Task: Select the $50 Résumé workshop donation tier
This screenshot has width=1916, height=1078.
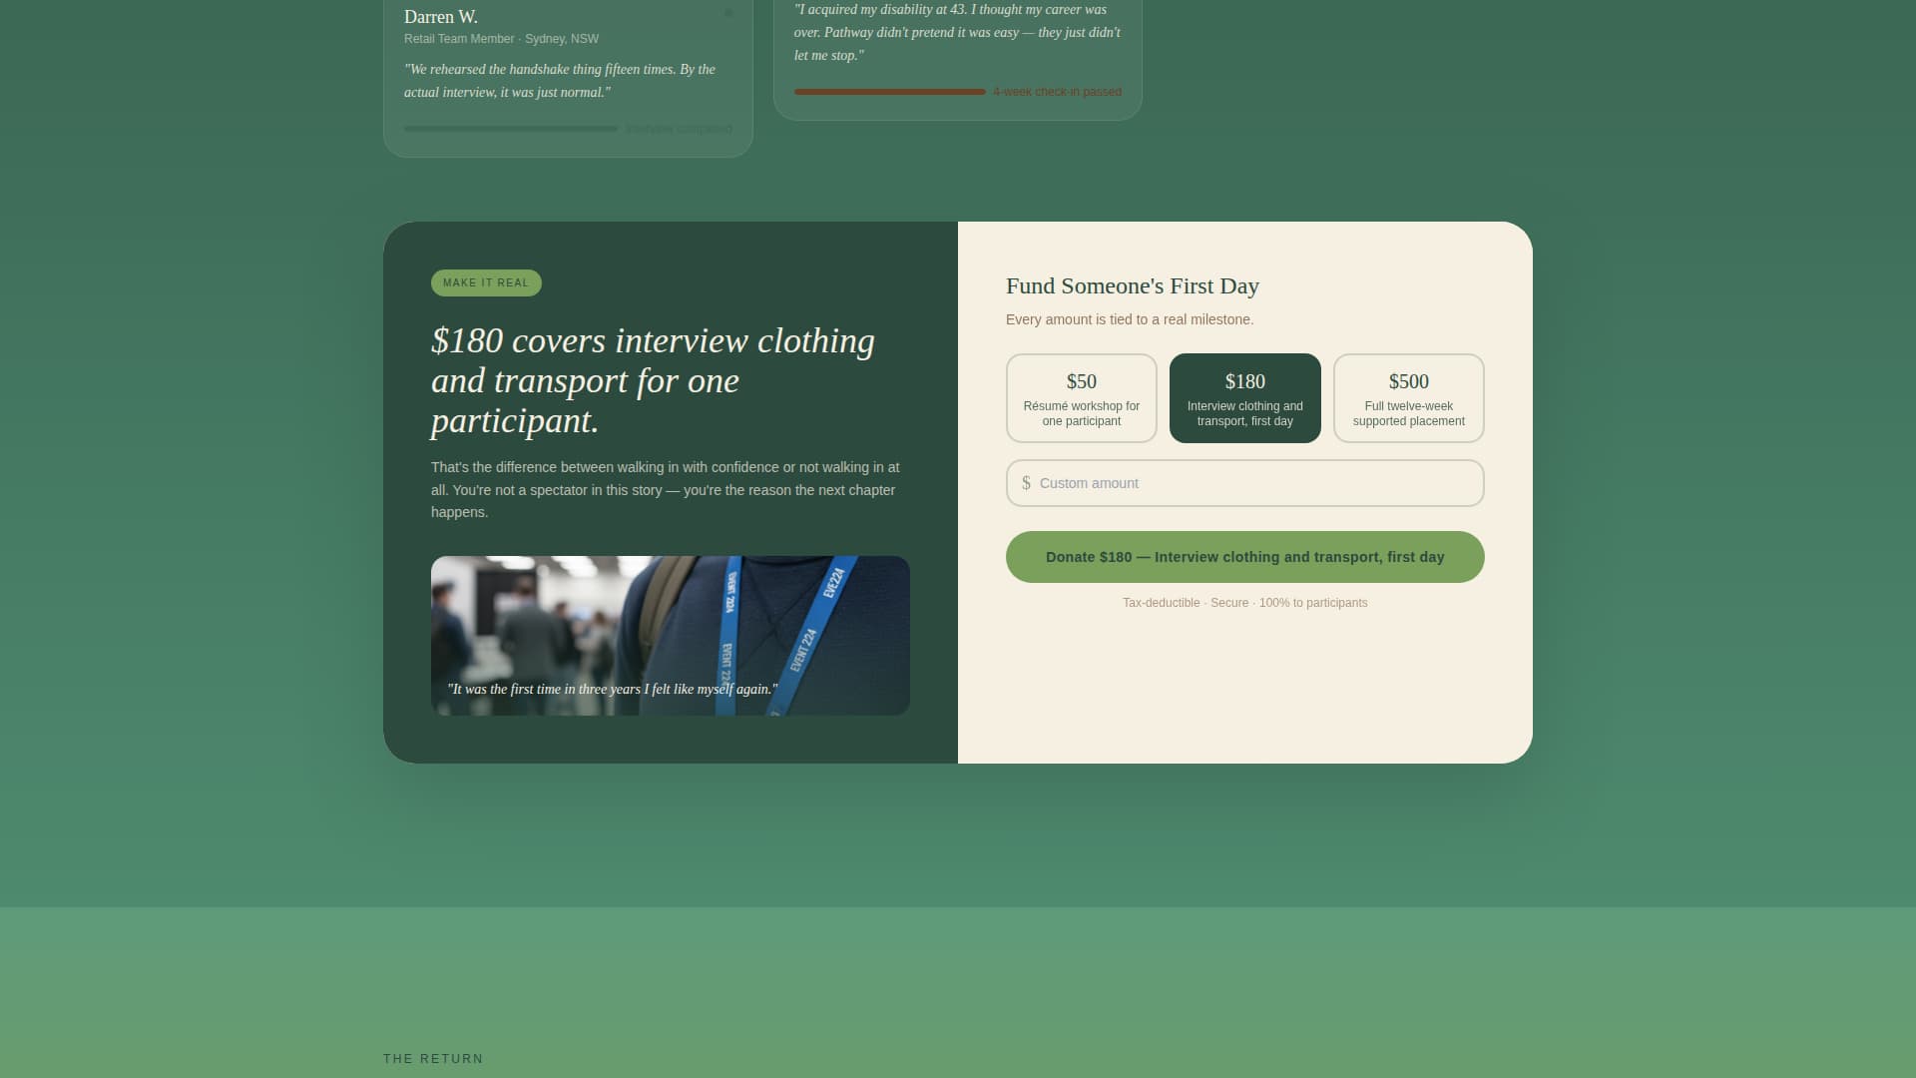Action: click(1081, 397)
